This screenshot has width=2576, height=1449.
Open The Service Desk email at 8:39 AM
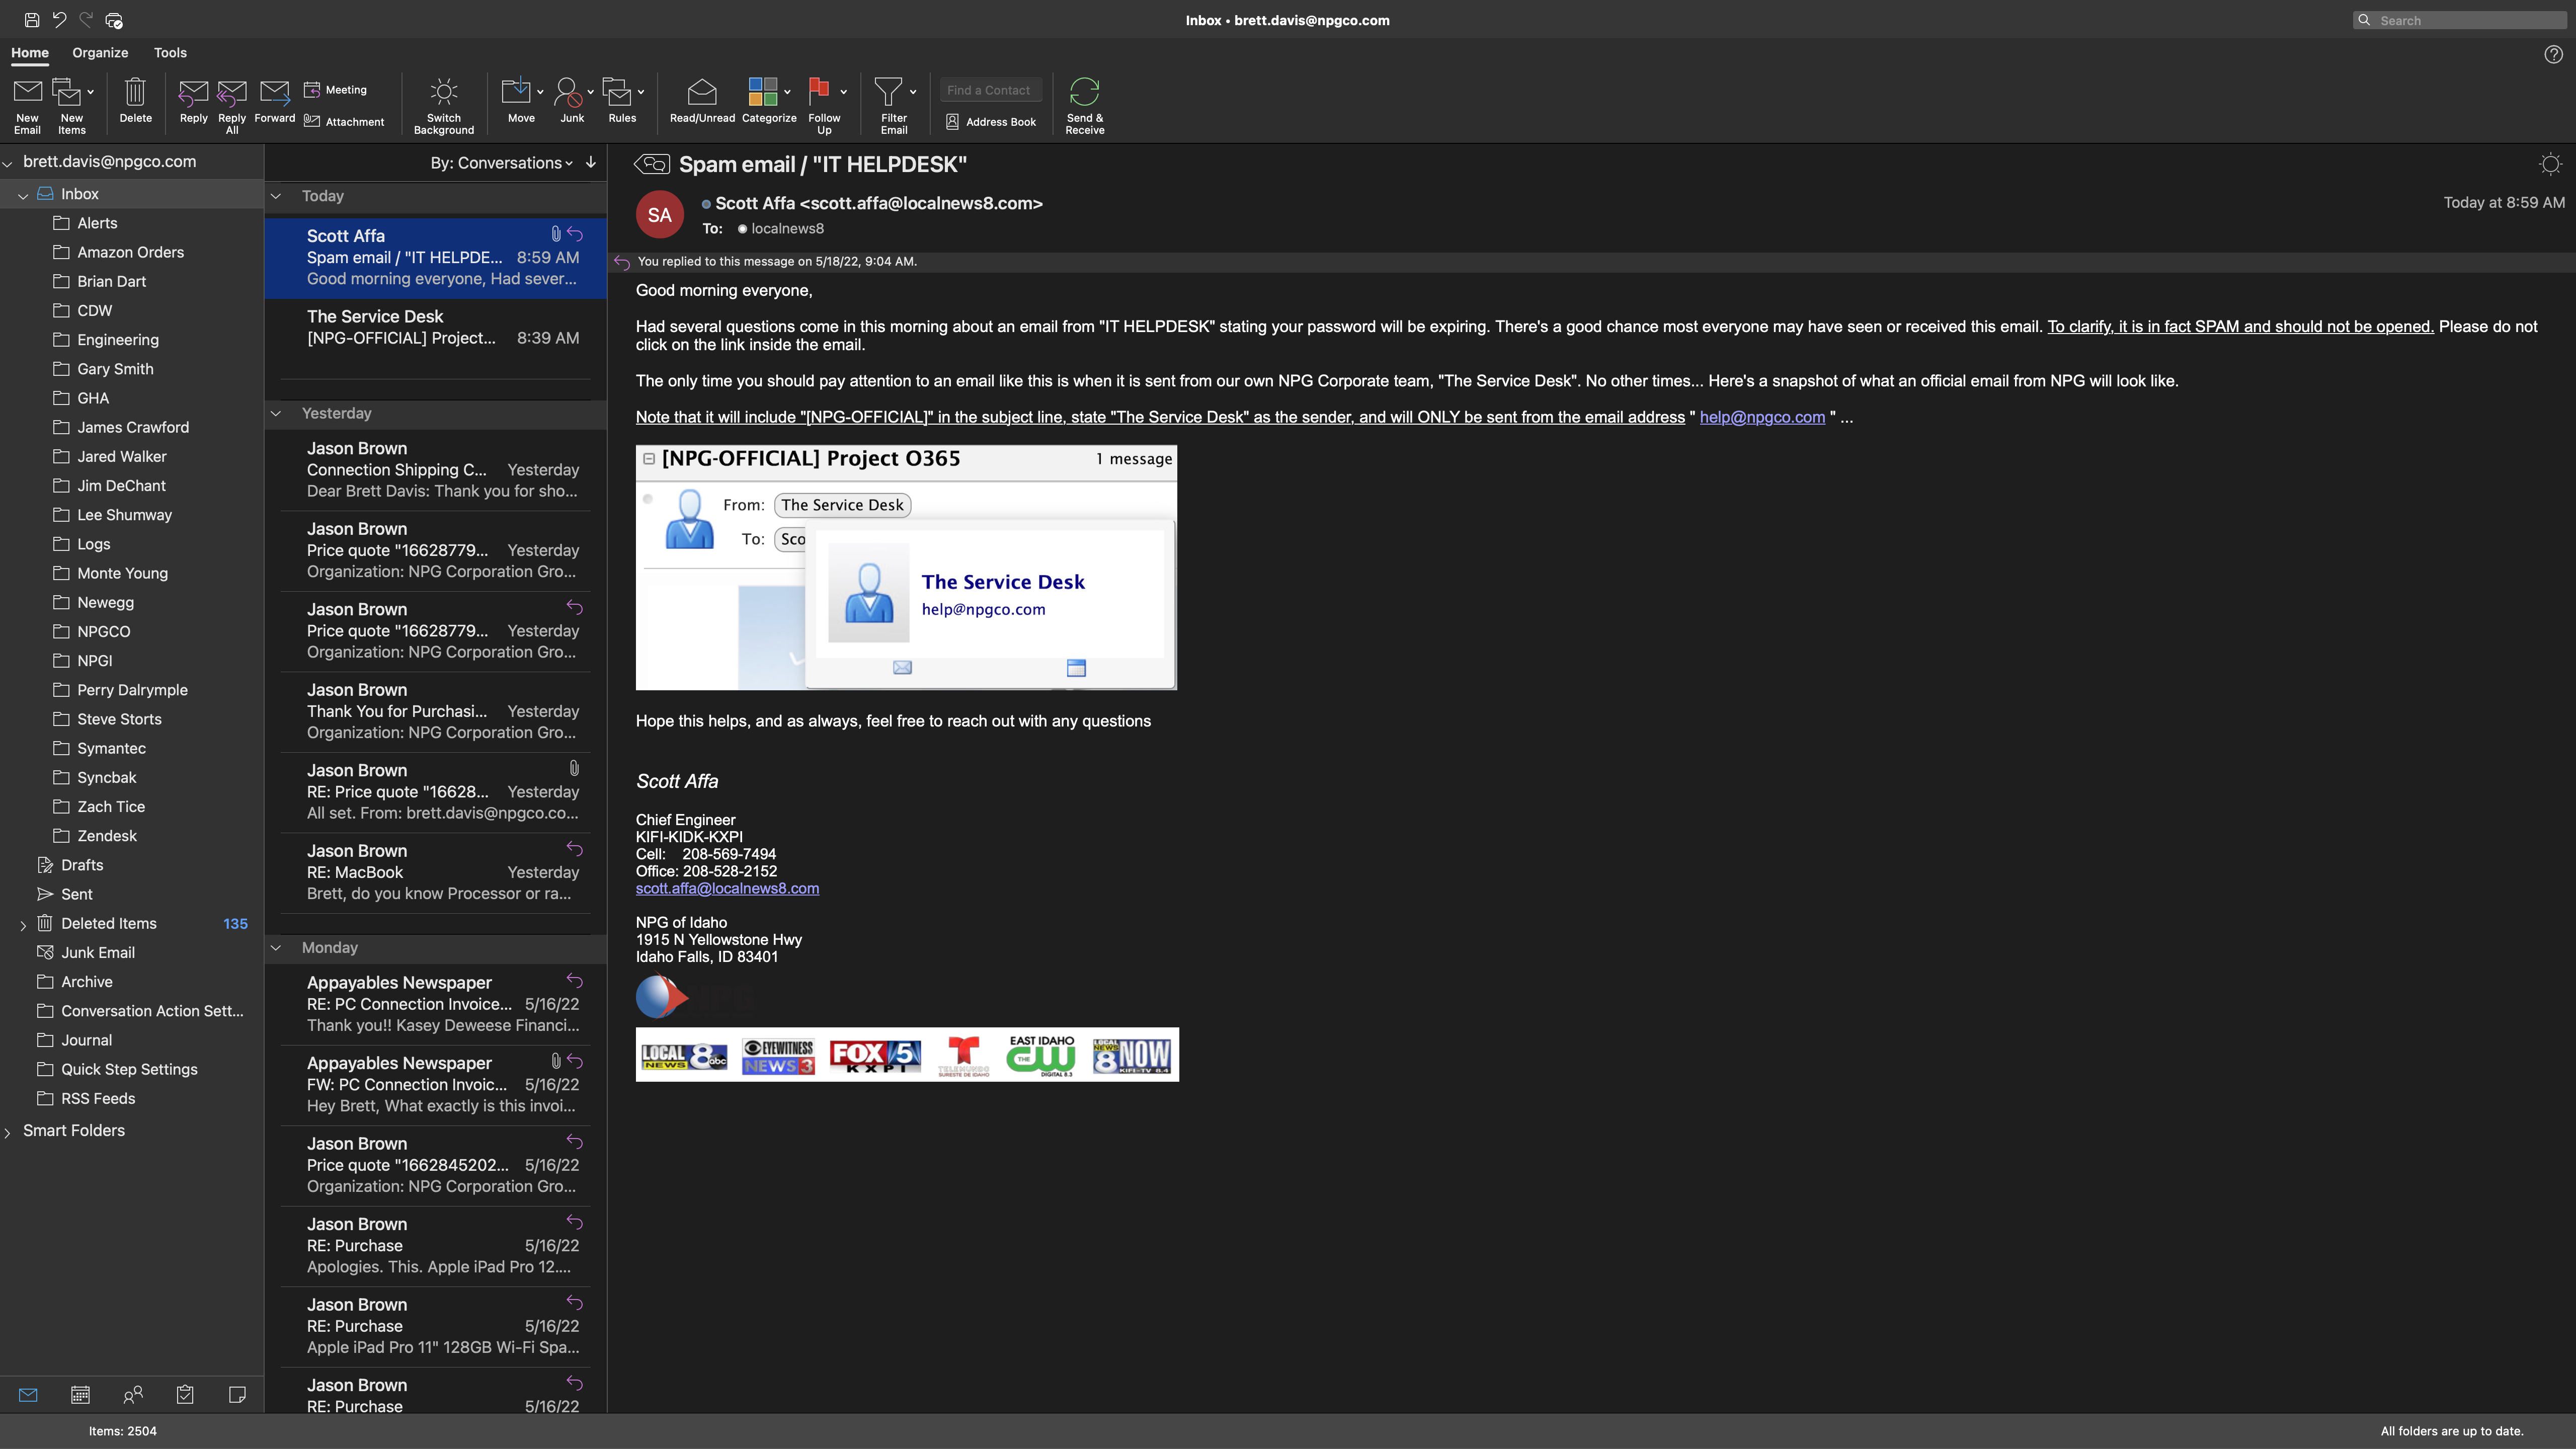436,338
